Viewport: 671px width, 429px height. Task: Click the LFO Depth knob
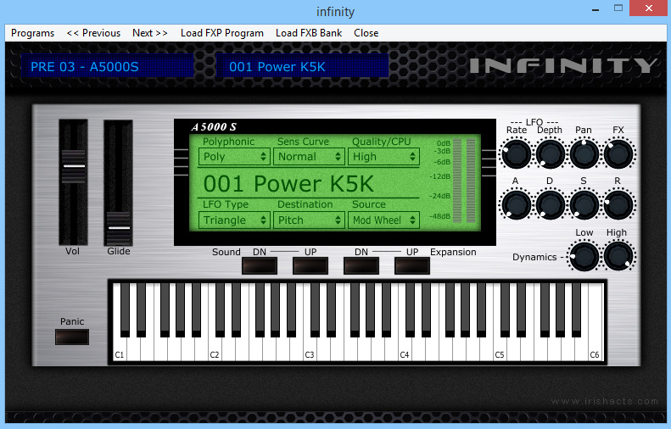pos(550,153)
